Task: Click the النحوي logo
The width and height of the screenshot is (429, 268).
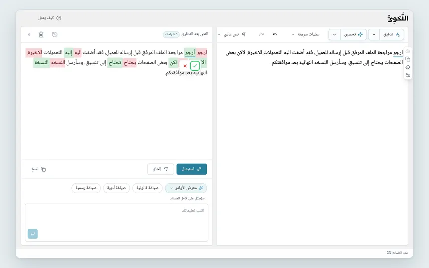Action: [x=398, y=18]
